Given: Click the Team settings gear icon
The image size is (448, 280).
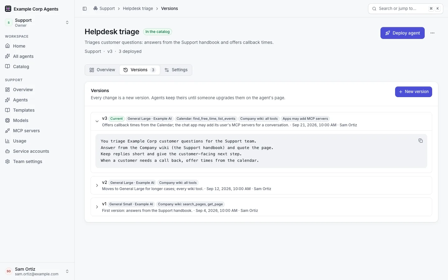Looking at the screenshot, I should [7, 161].
